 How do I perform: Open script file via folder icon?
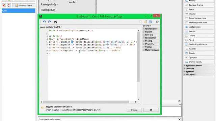pyautogui.click(x=145, y=22)
